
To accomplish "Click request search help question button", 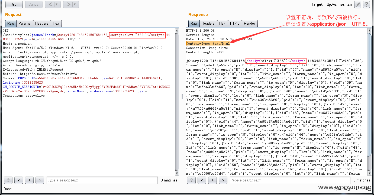I will [x=8, y=180].
